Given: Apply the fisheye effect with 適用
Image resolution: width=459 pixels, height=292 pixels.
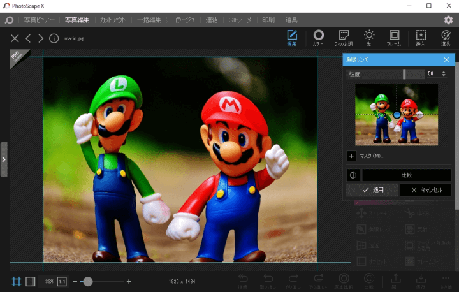Looking at the screenshot, I should point(372,190).
